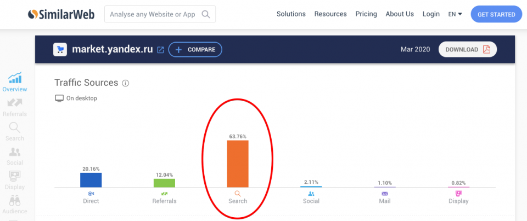The height and width of the screenshot is (221, 527).
Task: Click the COMPARE button
Action: [x=195, y=50]
